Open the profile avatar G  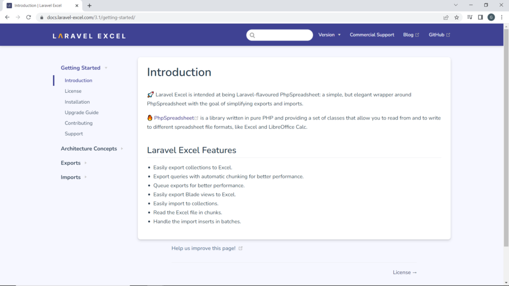(491, 17)
